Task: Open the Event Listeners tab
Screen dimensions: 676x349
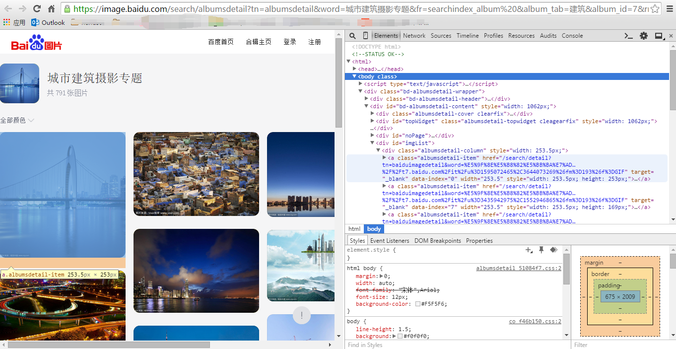Action: [x=390, y=240]
